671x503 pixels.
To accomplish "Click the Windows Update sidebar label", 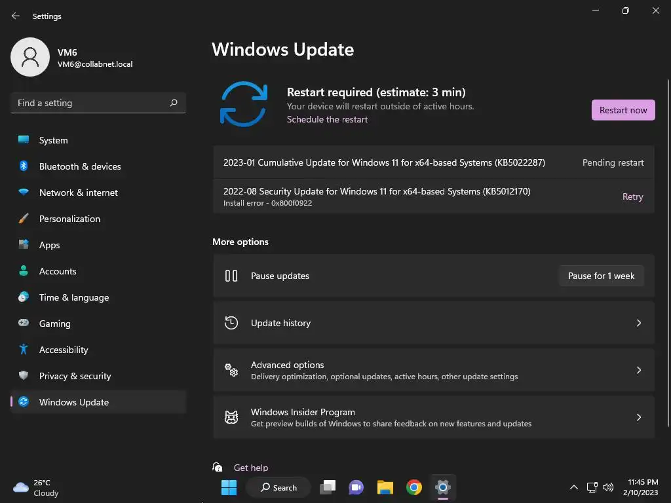I will pos(74,402).
